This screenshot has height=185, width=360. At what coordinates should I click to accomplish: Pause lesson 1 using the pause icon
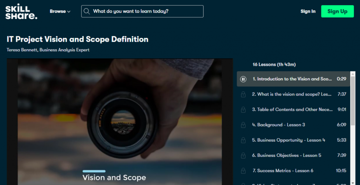pyautogui.click(x=243, y=79)
